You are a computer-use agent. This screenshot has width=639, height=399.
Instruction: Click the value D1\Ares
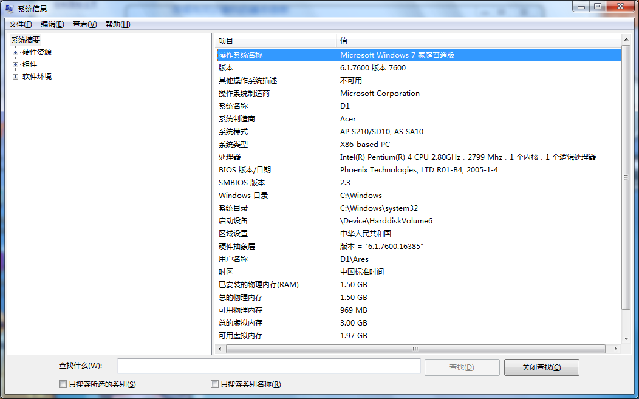click(x=354, y=259)
